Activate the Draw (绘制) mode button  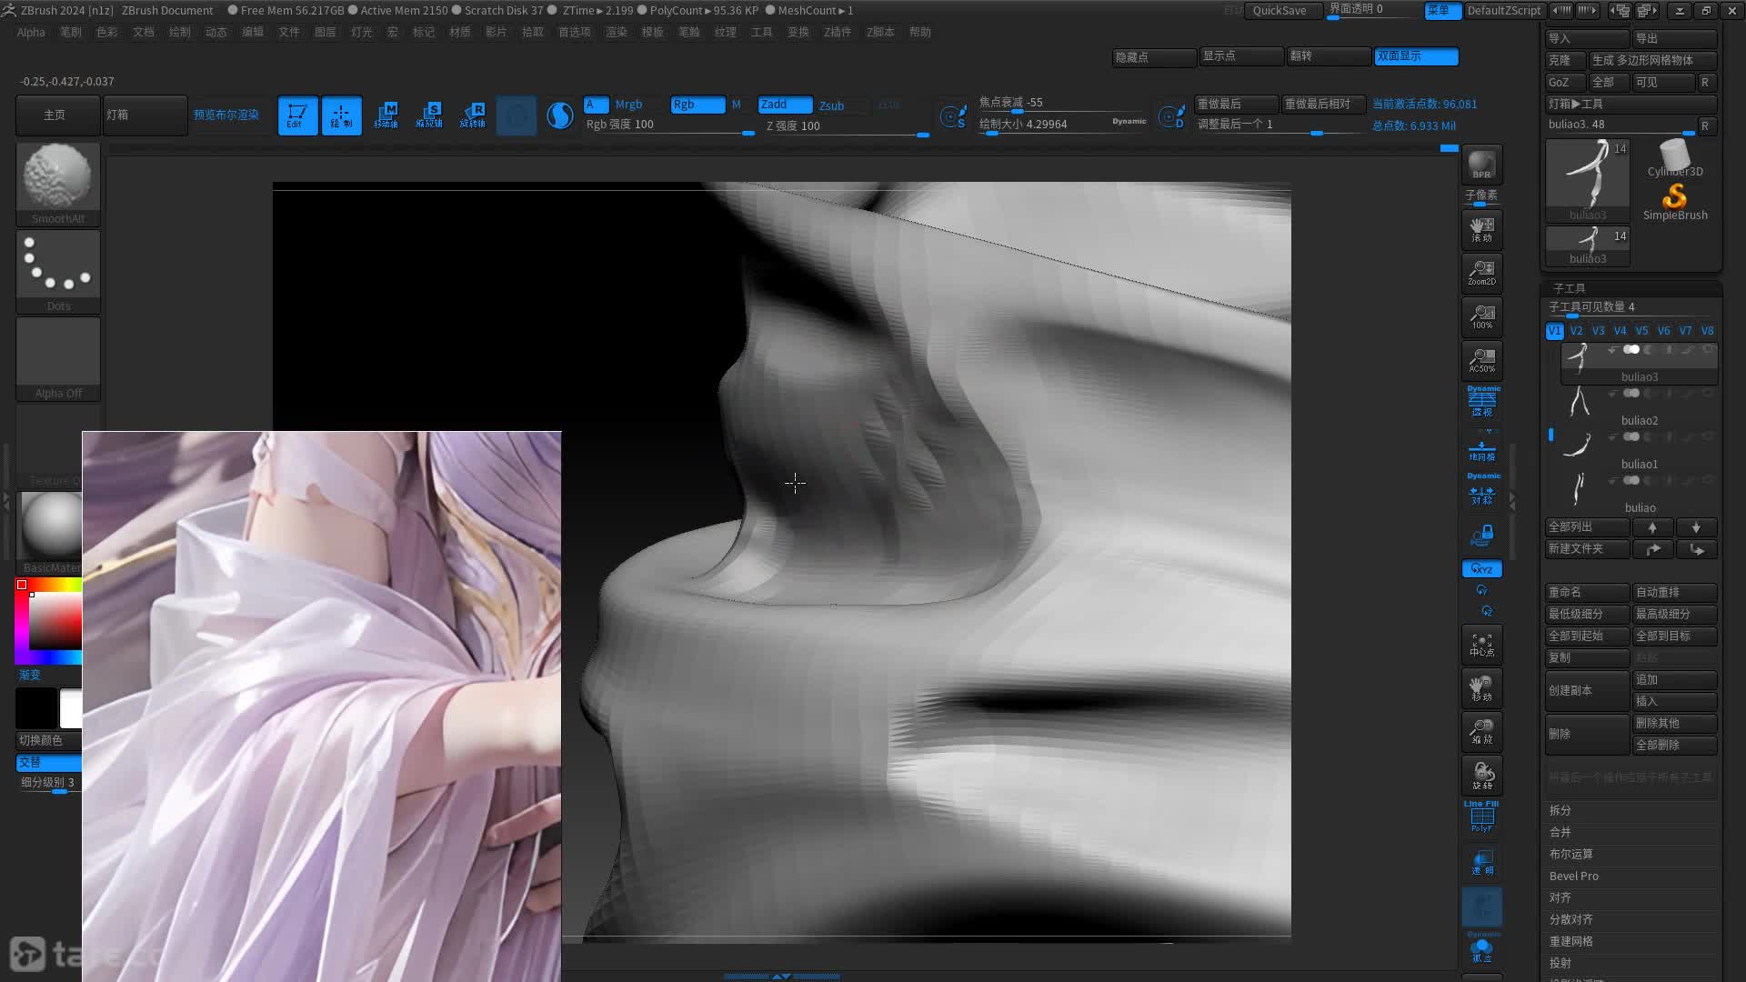[341, 115]
